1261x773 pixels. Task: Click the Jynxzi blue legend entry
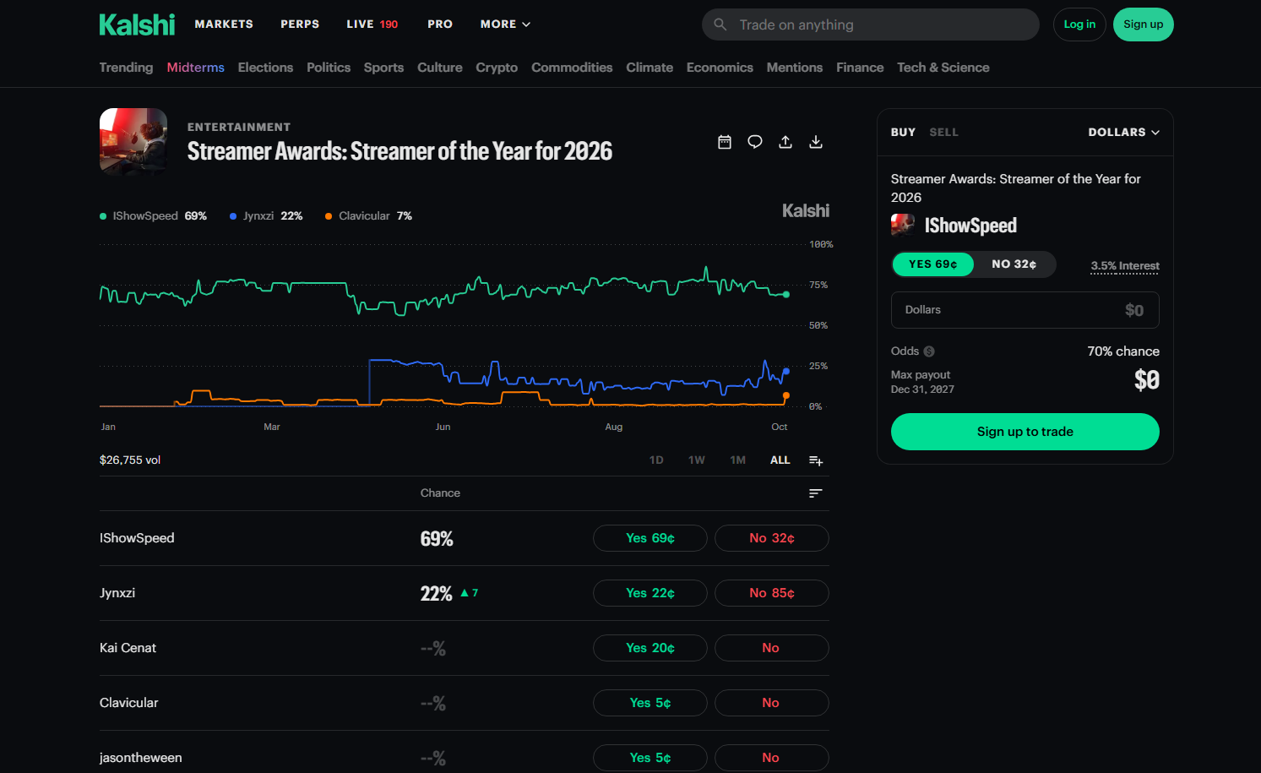pos(266,216)
